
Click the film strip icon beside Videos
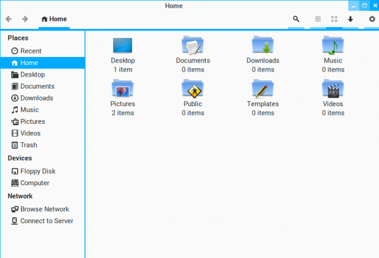[15, 133]
